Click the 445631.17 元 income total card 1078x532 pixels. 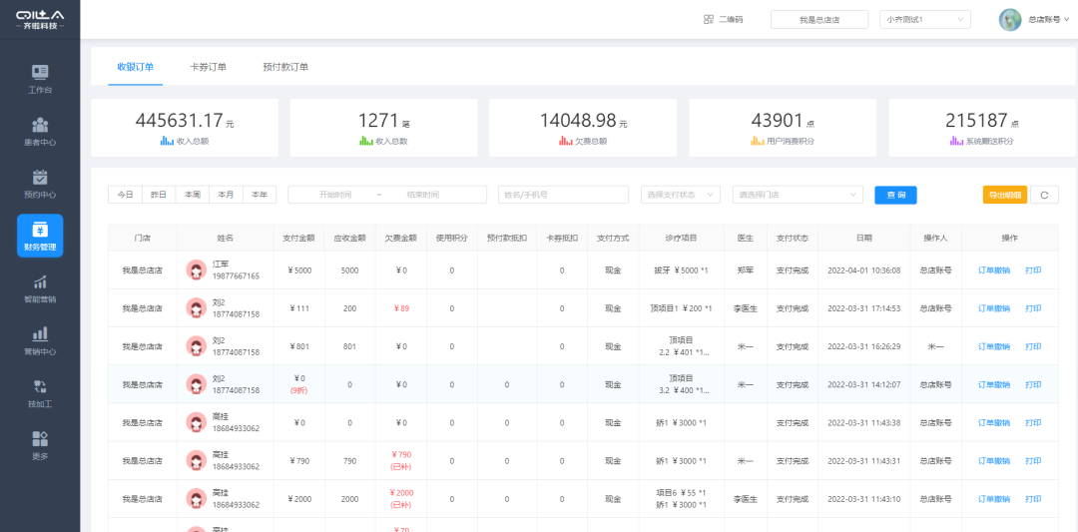(x=185, y=128)
